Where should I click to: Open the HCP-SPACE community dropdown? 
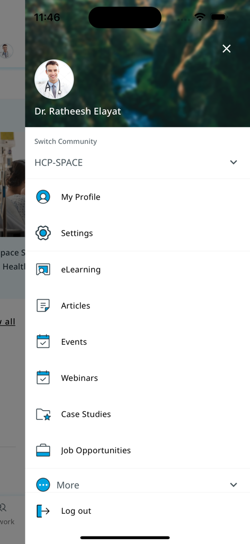[138, 163]
